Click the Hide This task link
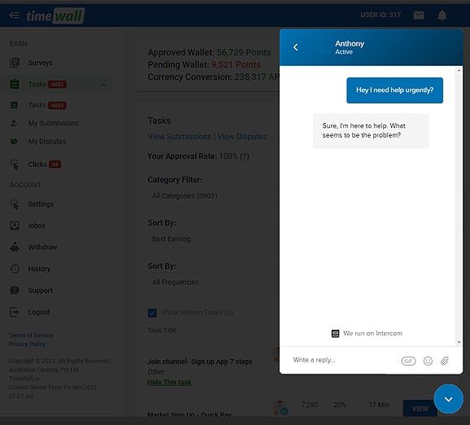 click(169, 382)
